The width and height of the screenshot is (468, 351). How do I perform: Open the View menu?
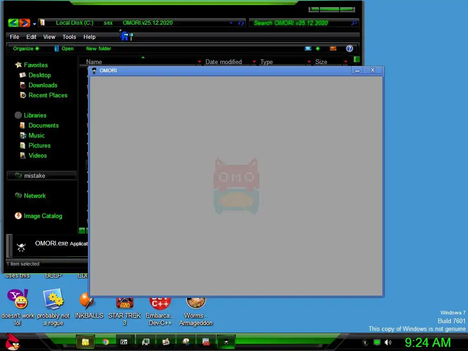click(x=49, y=37)
